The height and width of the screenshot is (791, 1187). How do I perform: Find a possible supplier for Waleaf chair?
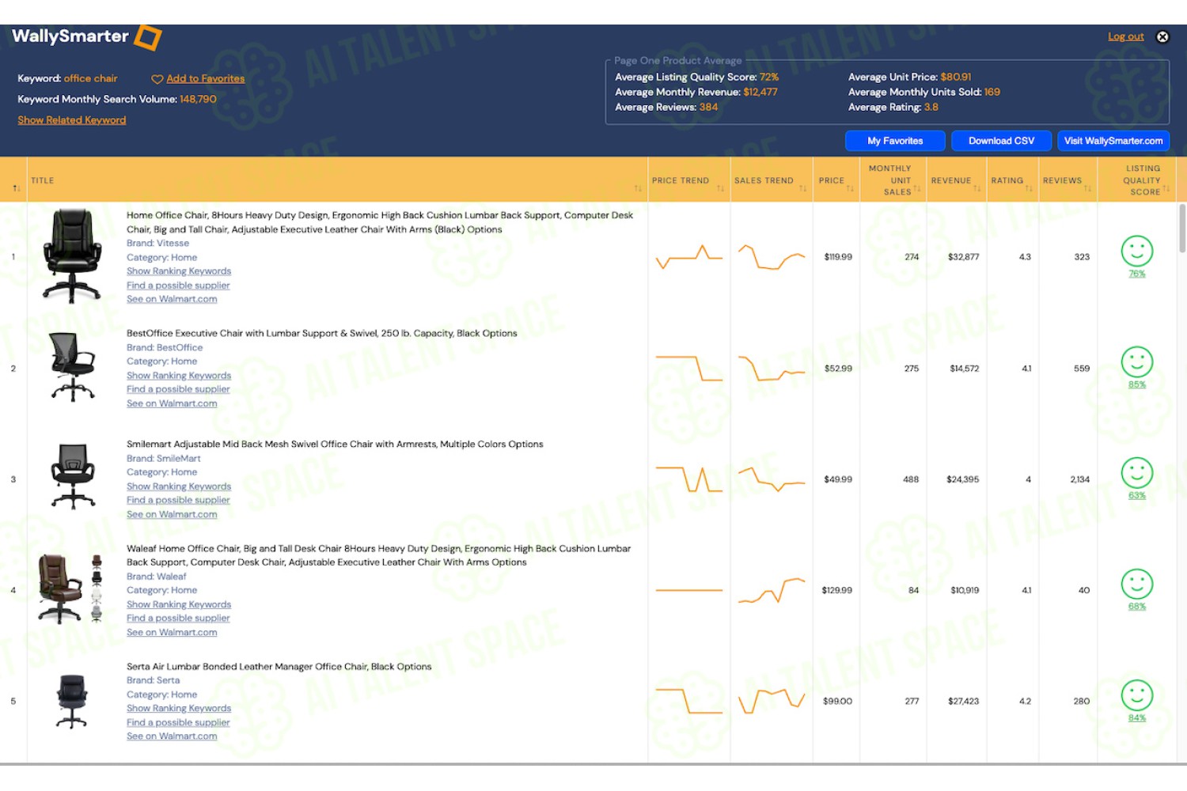click(x=178, y=619)
